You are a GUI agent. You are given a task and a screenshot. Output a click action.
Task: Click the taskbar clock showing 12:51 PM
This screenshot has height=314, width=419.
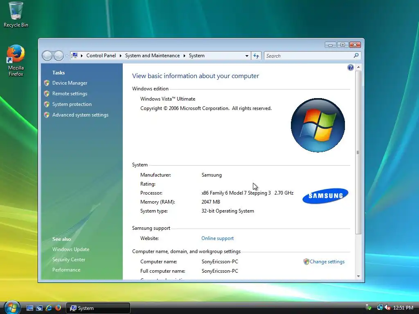pos(403,307)
